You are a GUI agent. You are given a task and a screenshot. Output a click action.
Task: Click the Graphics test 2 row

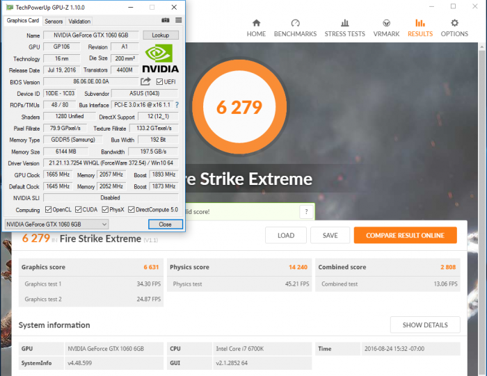[x=91, y=299]
